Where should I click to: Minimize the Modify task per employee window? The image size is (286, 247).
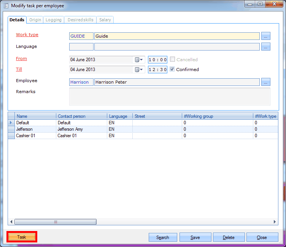[250, 4]
